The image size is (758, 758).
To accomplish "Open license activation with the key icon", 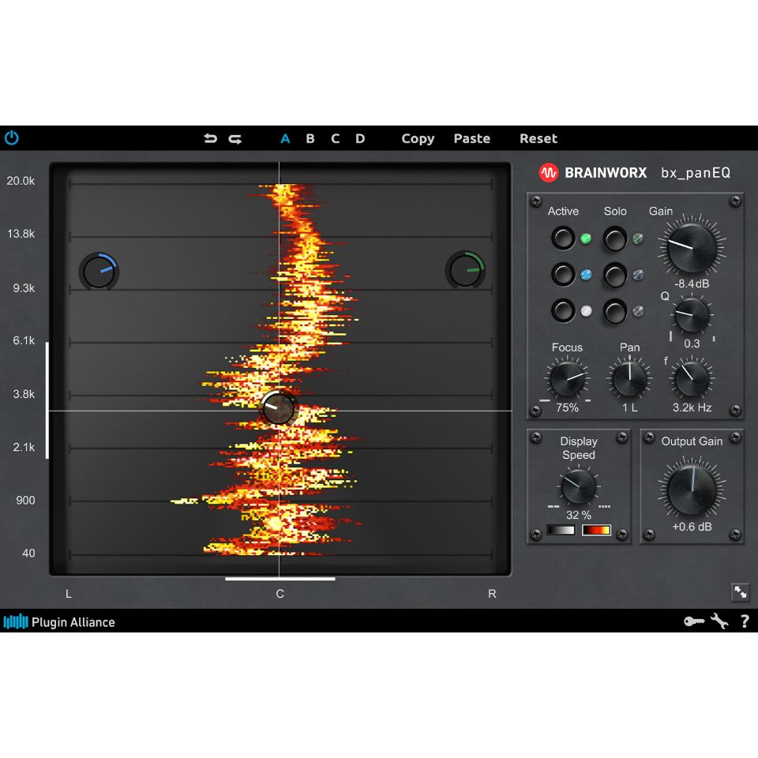I will point(694,621).
